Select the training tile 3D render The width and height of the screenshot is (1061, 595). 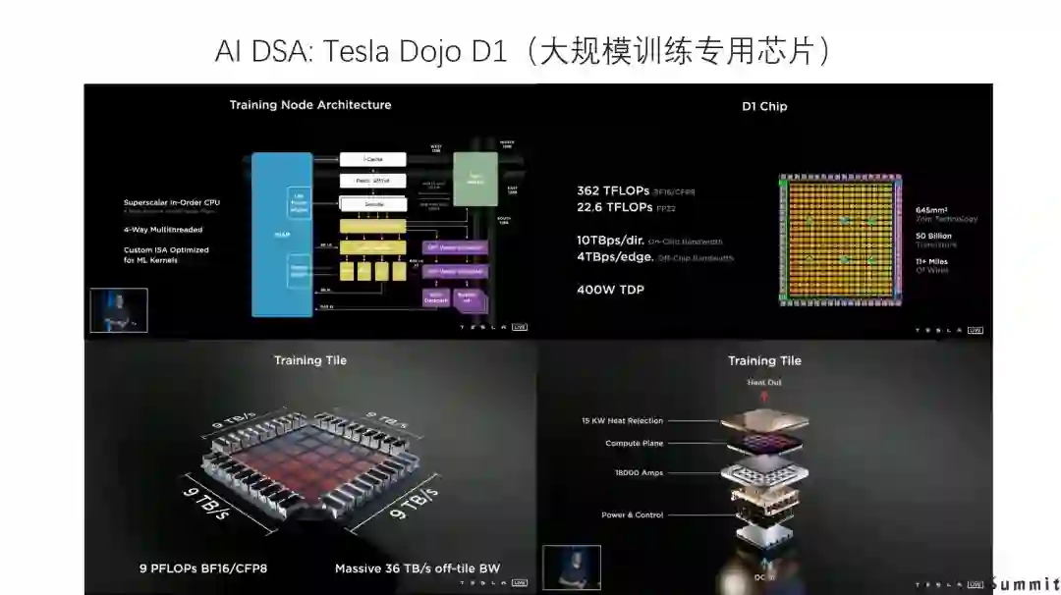(x=310, y=465)
